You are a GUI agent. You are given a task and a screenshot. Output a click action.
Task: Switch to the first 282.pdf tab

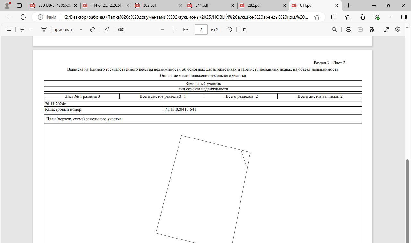coord(158,5)
